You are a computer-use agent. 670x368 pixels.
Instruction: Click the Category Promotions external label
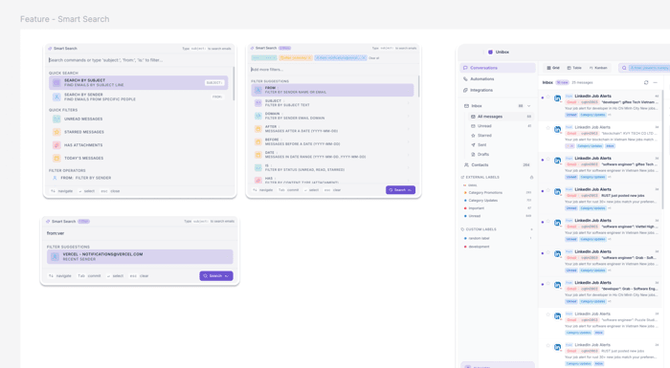coord(485,193)
